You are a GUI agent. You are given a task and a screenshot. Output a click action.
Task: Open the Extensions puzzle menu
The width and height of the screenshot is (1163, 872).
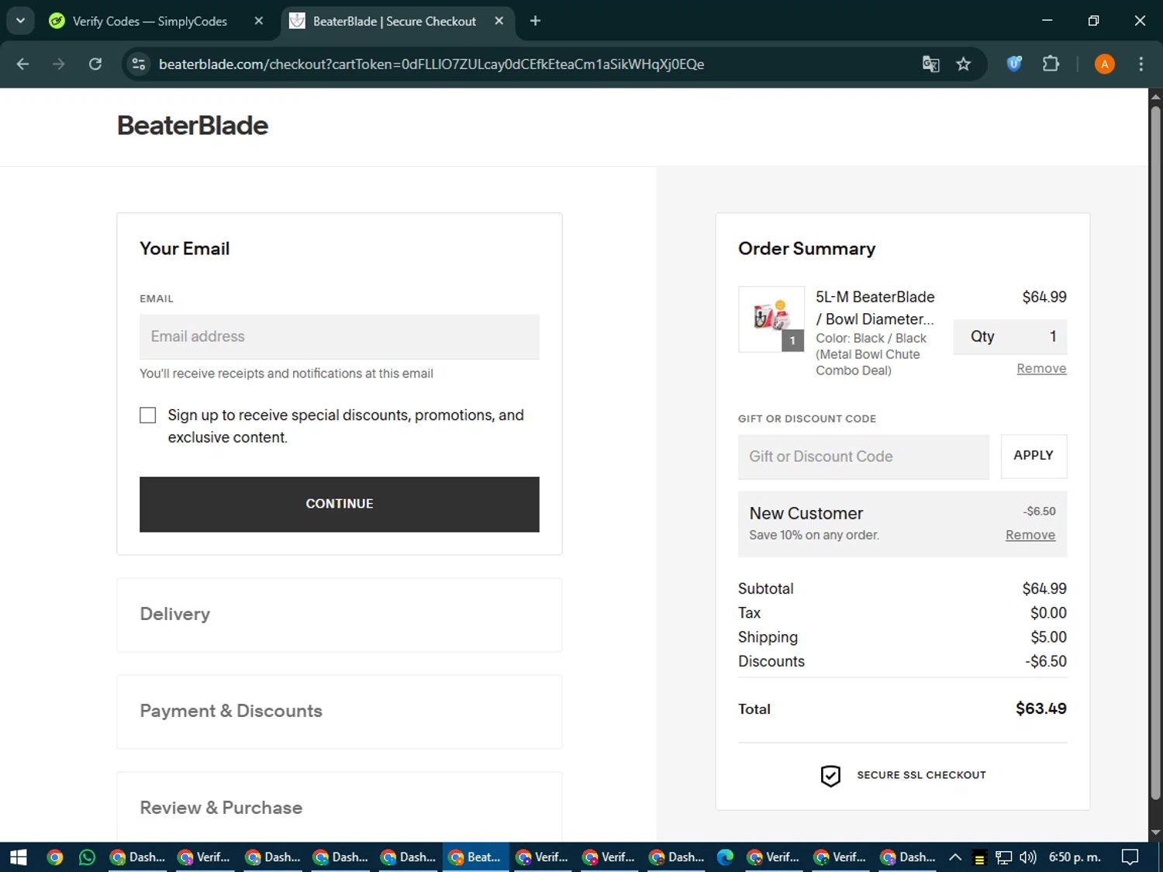[x=1051, y=64]
